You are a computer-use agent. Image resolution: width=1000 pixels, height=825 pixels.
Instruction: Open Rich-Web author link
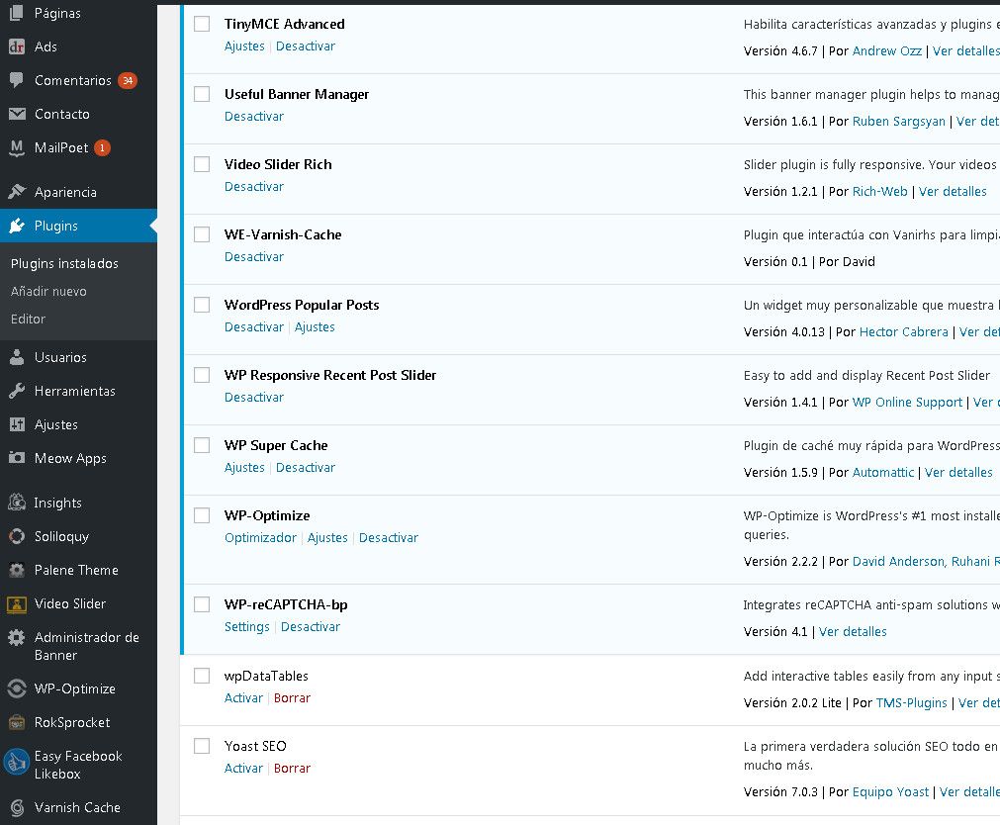[x=879, y=192]
